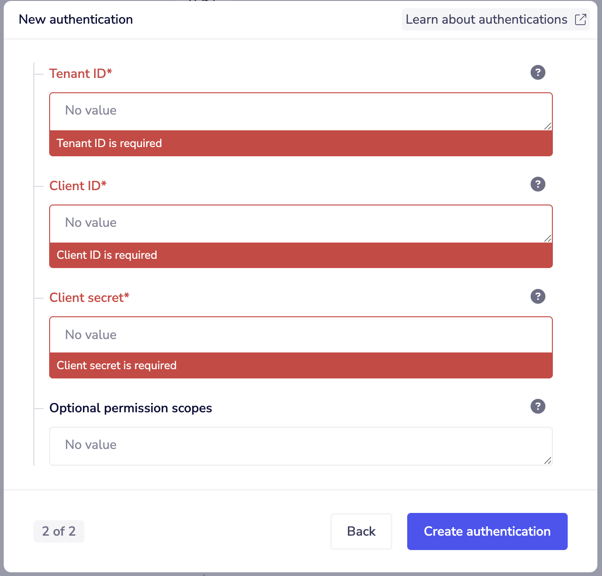Open the Tenant ID help tooltip icon
This screenshot has height=576, width=602.
(x=538, y=72)
